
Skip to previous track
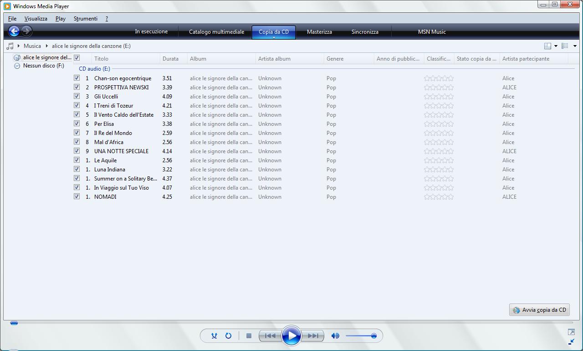coord(270,336)
